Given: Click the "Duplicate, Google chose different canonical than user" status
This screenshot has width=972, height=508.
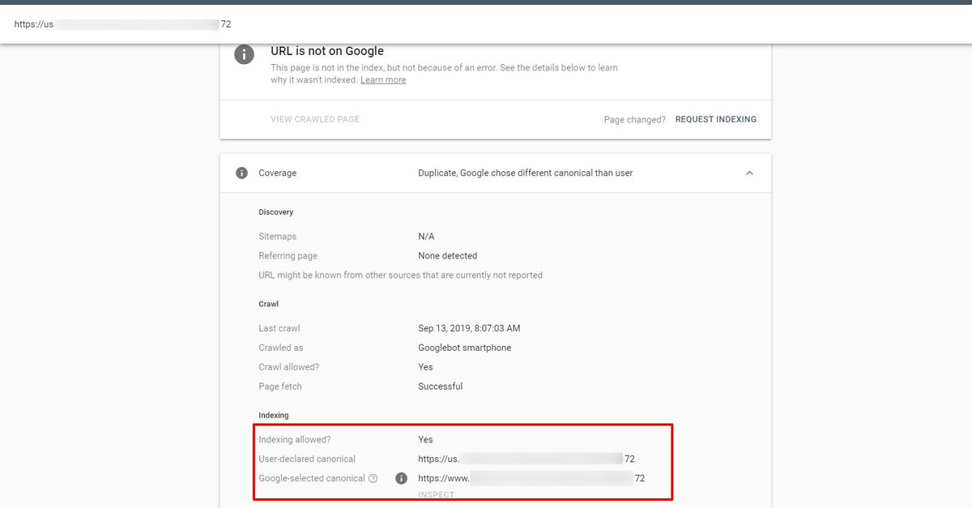Looking at the screenshot, I should pyautogui.click(x=524, y=172).
